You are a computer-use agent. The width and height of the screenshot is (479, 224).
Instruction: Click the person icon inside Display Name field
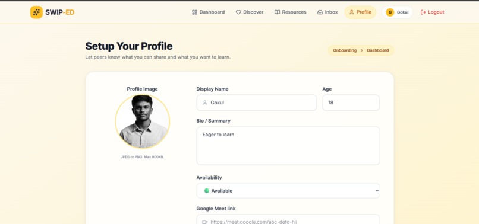pyautogui.click(x=205, y=103)
